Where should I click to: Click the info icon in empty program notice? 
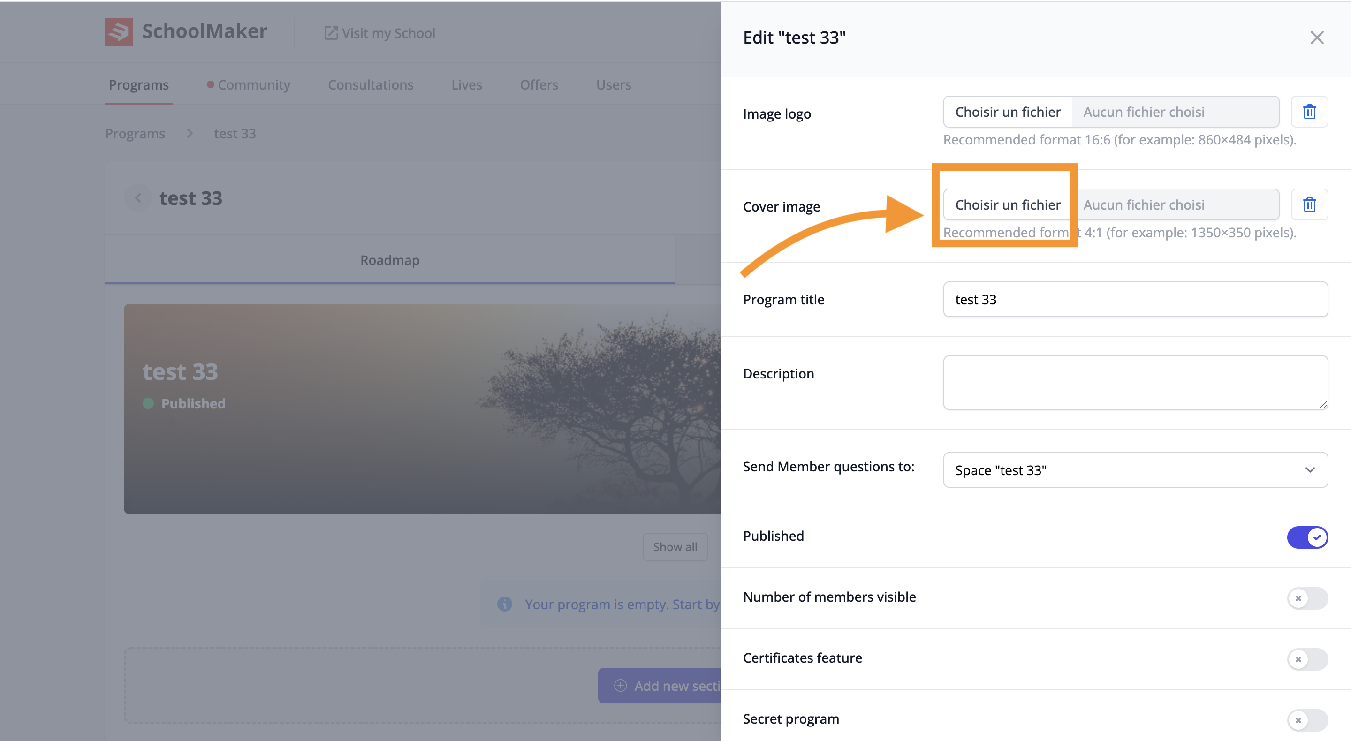[x=505, y=604]
